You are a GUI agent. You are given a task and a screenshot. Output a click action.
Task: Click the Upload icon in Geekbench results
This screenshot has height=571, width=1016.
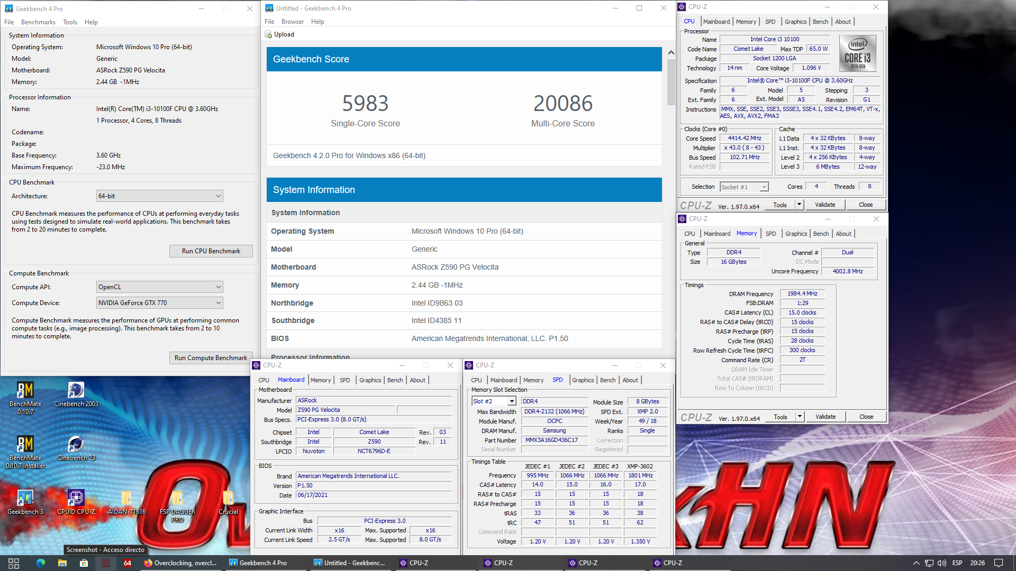tap(269, 34)
